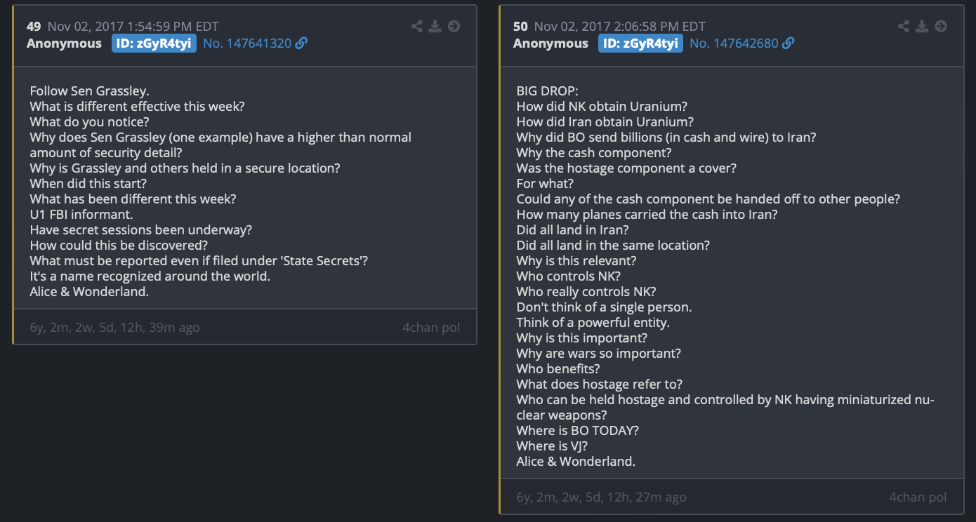The image size is (976, 522).
Task: Share post 49 using the share icon
Action: click(x=417, y=27)
